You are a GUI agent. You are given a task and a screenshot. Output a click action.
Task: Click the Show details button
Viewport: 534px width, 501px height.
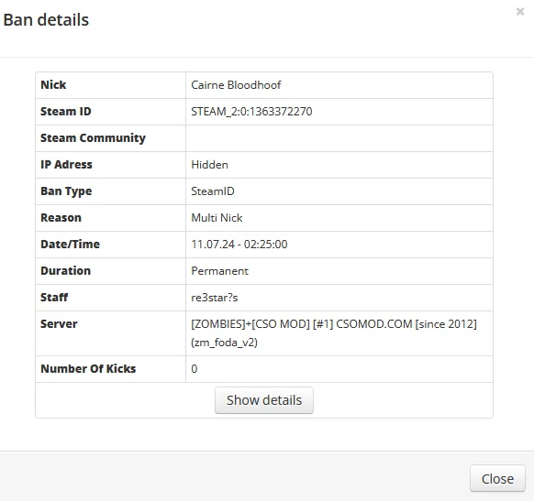(x=264, y=400)
